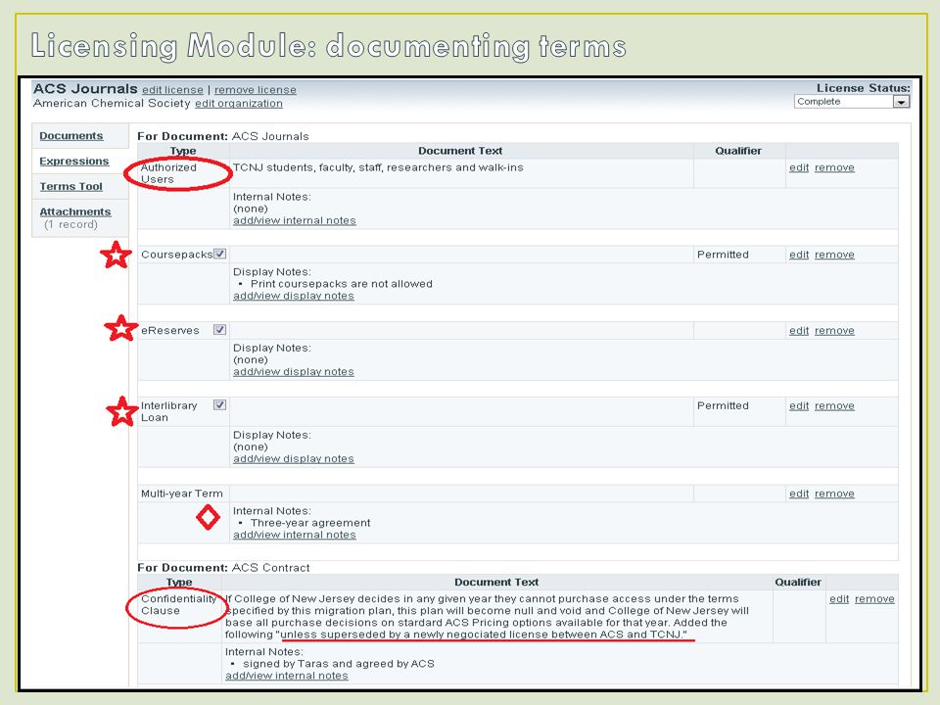The height and width of the screenshot is (705, 940).
Task: Toggle the Coursepacks checkbox
Action: pos(220,254)
